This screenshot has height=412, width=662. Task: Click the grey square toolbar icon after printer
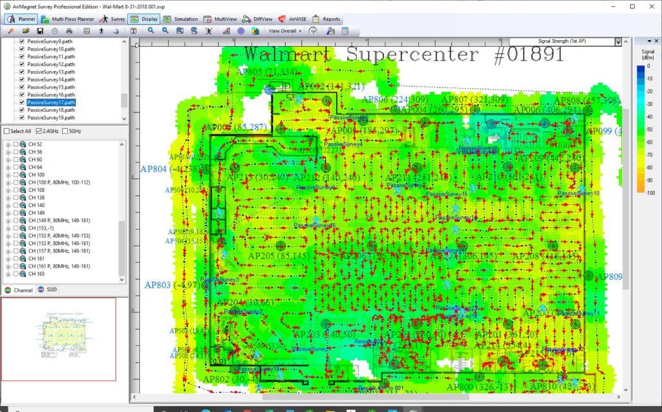tap(87, 31)
